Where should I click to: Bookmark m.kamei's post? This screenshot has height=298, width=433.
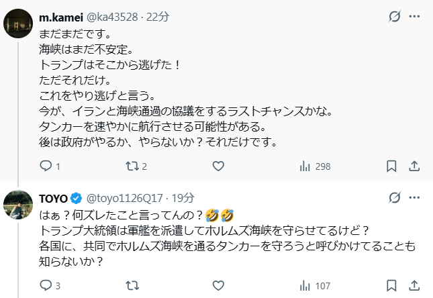coord(392,166)
